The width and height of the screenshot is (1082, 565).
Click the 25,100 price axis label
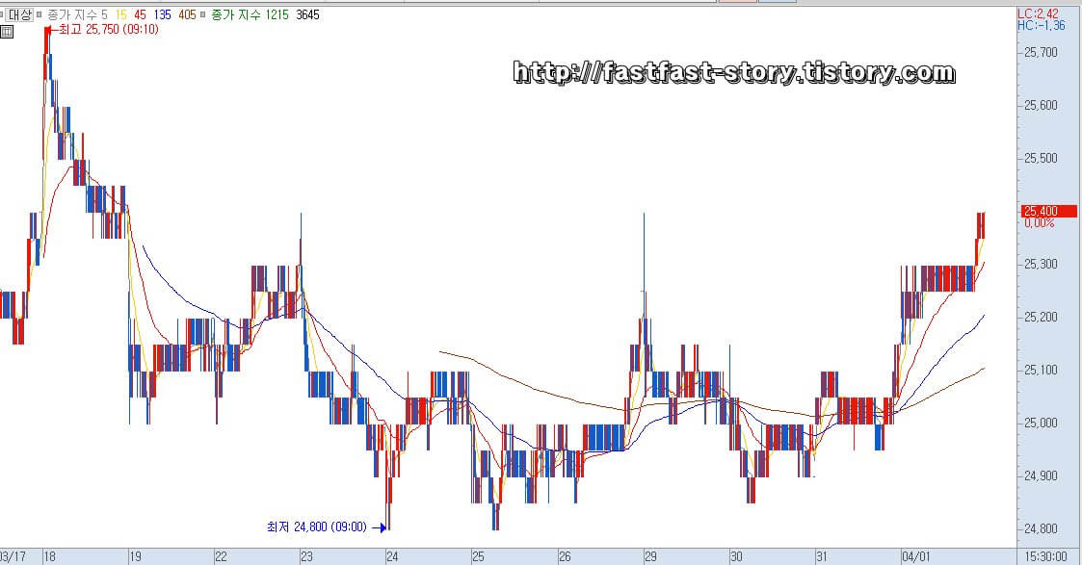coord(1041,370)
